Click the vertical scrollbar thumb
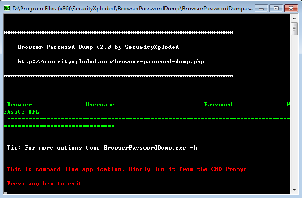Viewport: 302px width, 198px height. 294,29
